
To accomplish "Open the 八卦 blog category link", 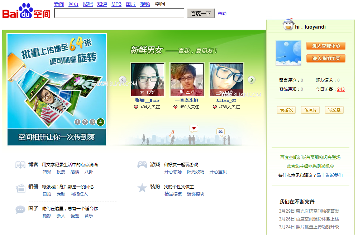I will (x=89, y=172).
